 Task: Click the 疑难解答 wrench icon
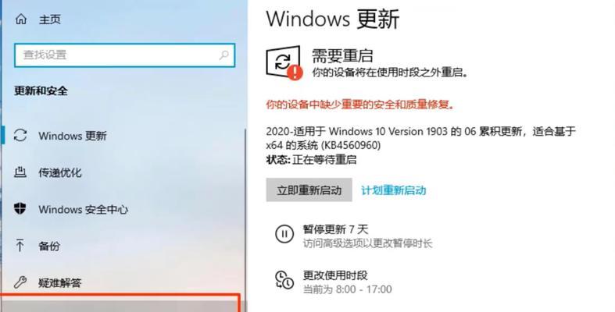tap(20, 282)
